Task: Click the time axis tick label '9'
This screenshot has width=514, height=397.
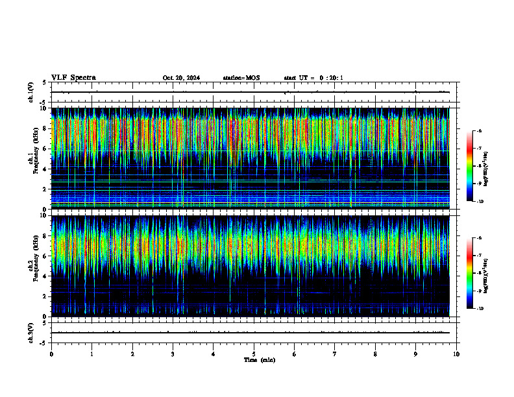Action: pyautogui.click(x=415, y=354)
